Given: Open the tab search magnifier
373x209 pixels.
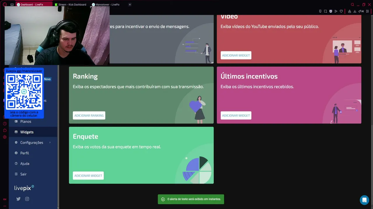Looking at the screenshot, I should tap(353, 4).
